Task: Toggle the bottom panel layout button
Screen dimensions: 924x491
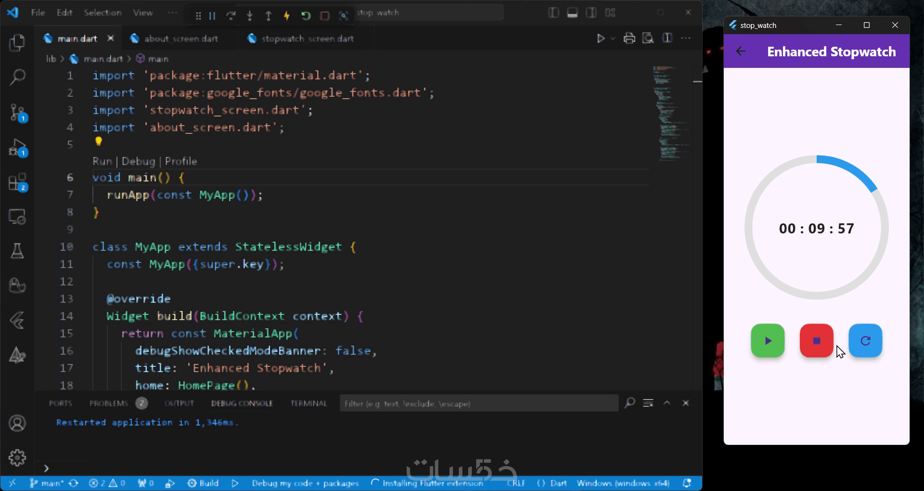Action: pyautogui.click(x=572, y=13)
